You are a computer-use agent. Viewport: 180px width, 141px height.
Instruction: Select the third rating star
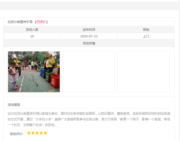[x=37, y=133]
